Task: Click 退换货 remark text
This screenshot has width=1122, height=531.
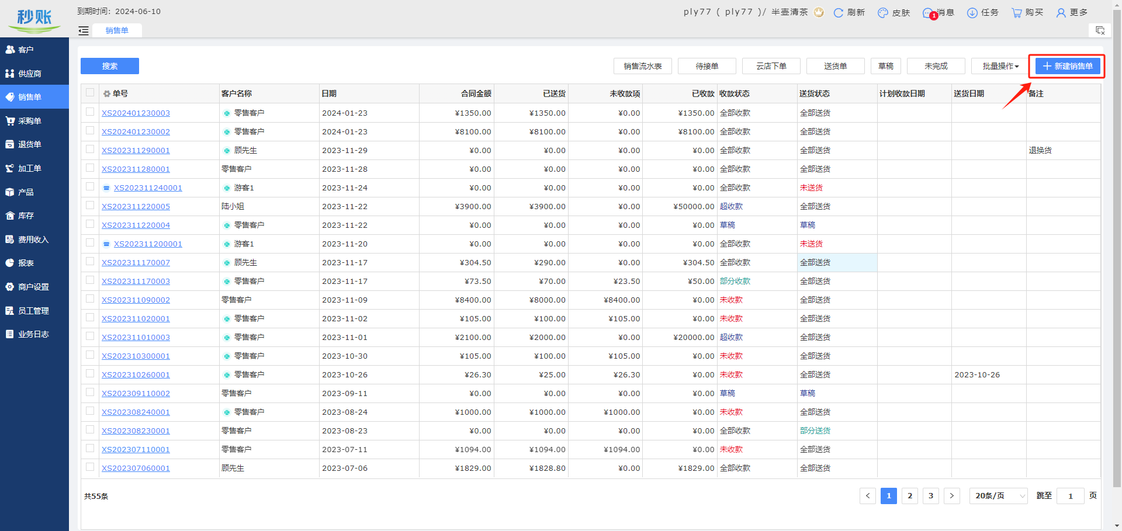Action: tap(1040, 151)
